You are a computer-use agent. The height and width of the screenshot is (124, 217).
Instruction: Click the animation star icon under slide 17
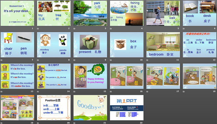[x=147, y=91]
